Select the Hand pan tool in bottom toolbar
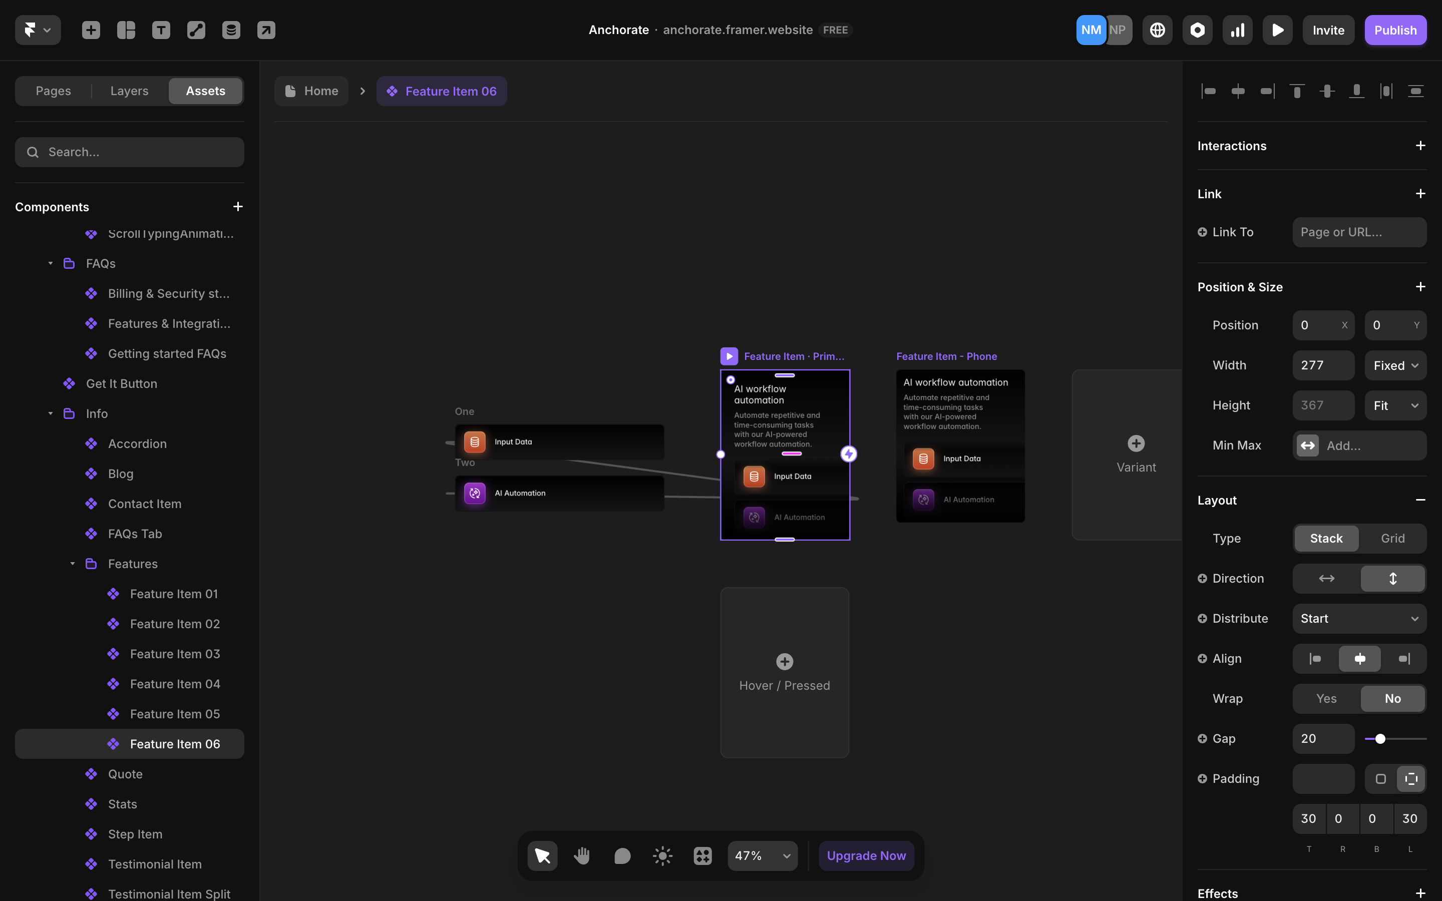Viewport: 1442px width, 901px height. [582, 855]
